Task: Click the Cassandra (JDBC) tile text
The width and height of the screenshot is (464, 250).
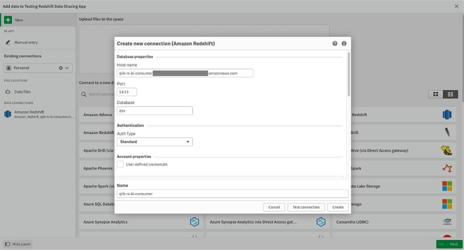Action: click(352, 222)
